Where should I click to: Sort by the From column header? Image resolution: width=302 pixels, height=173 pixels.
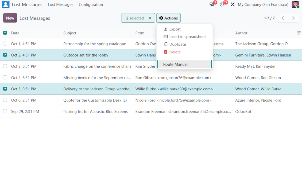pos(140,33)
